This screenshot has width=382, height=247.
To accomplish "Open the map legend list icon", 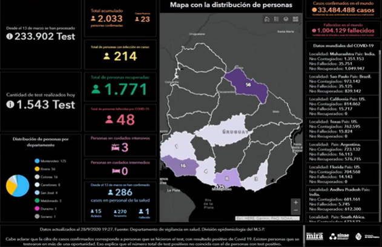I will 277,19.
